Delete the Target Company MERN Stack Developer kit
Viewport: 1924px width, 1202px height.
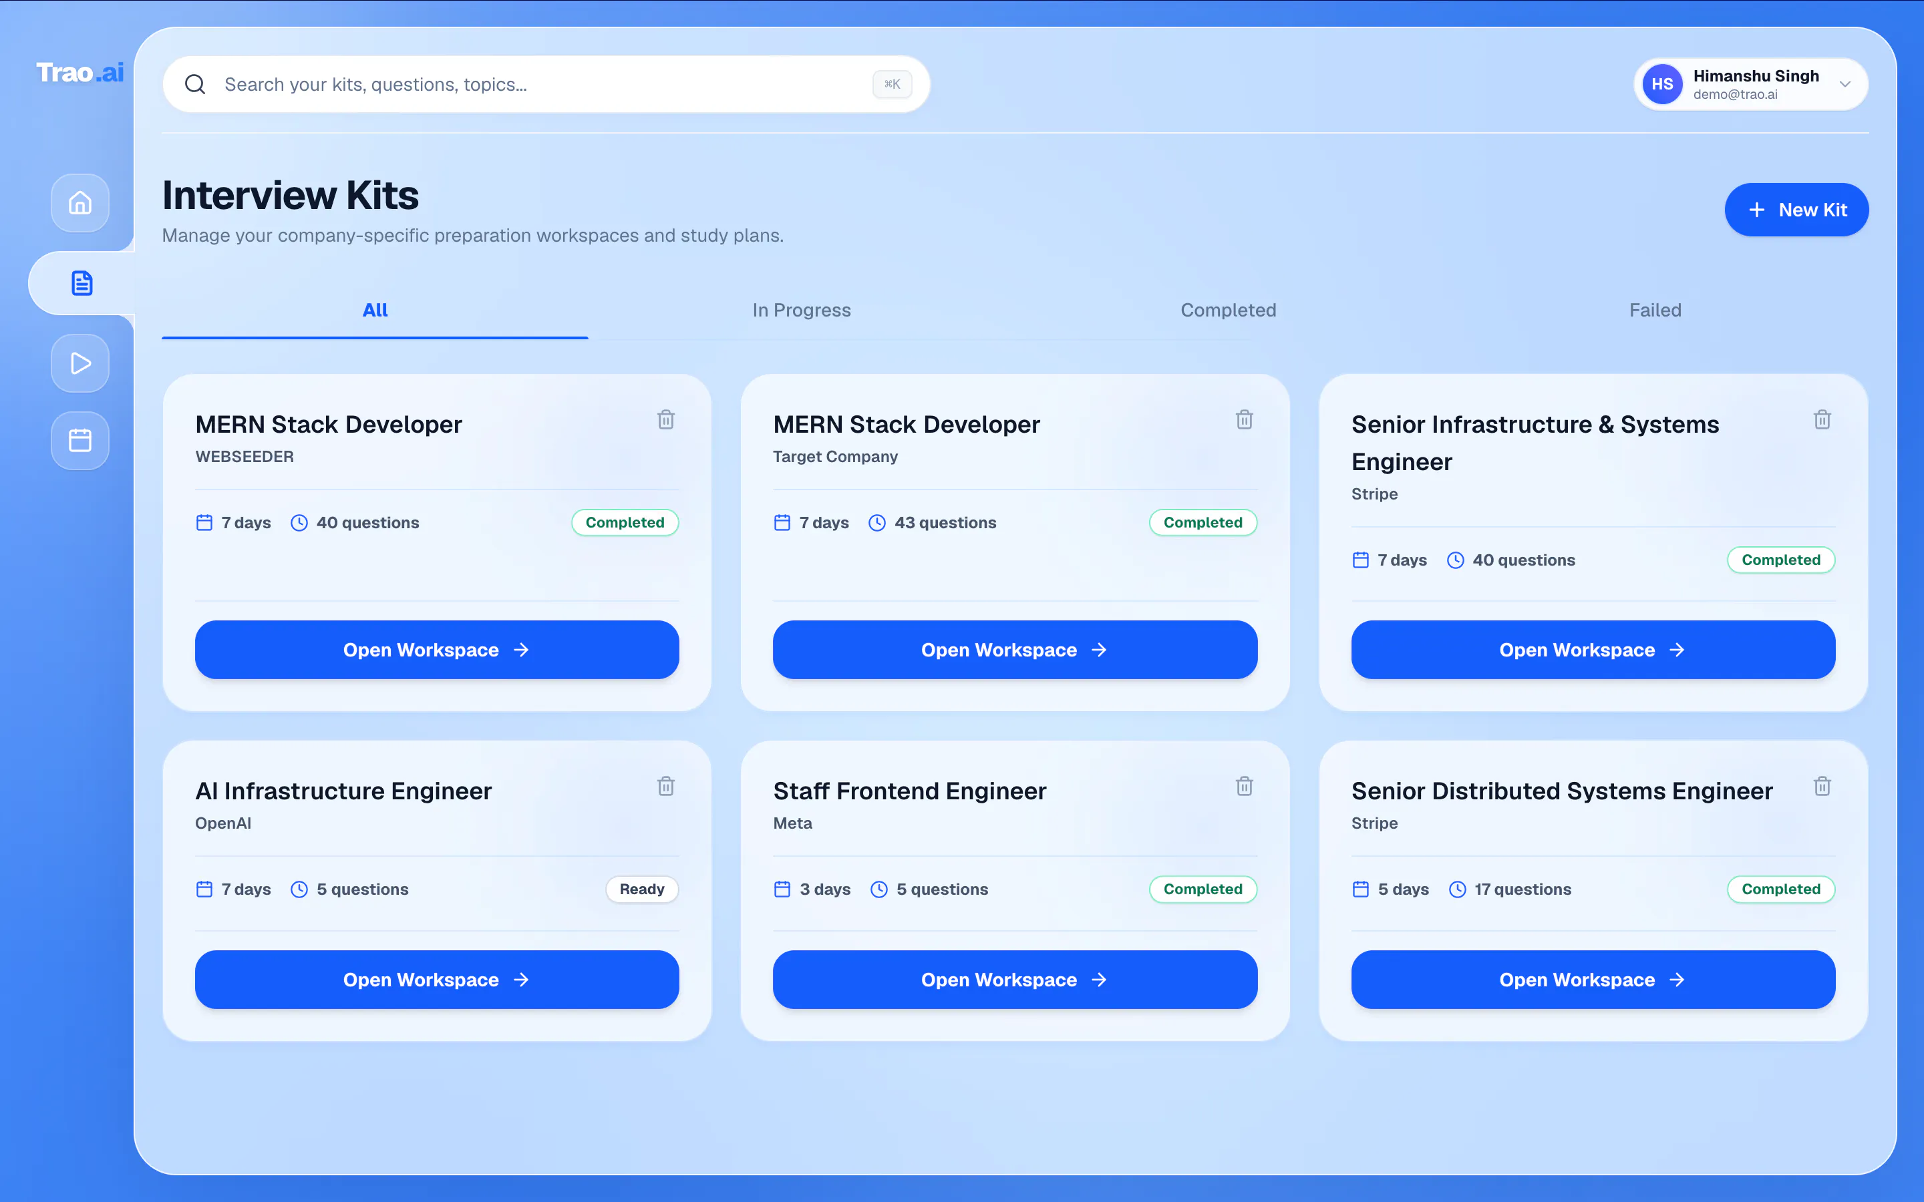pos(1244,420)
